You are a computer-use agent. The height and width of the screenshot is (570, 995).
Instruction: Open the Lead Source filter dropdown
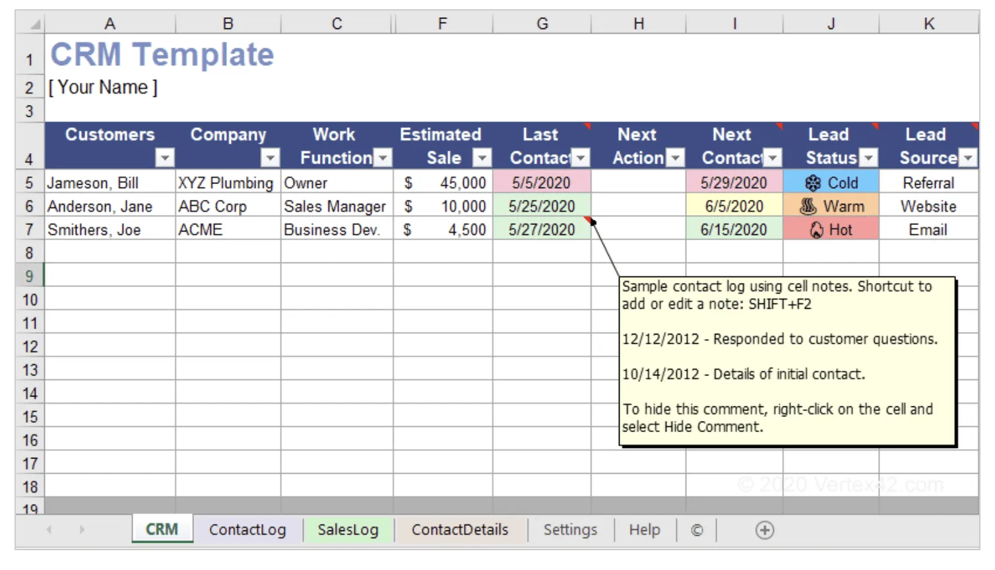pyautogui.click(x=968, y=158)
